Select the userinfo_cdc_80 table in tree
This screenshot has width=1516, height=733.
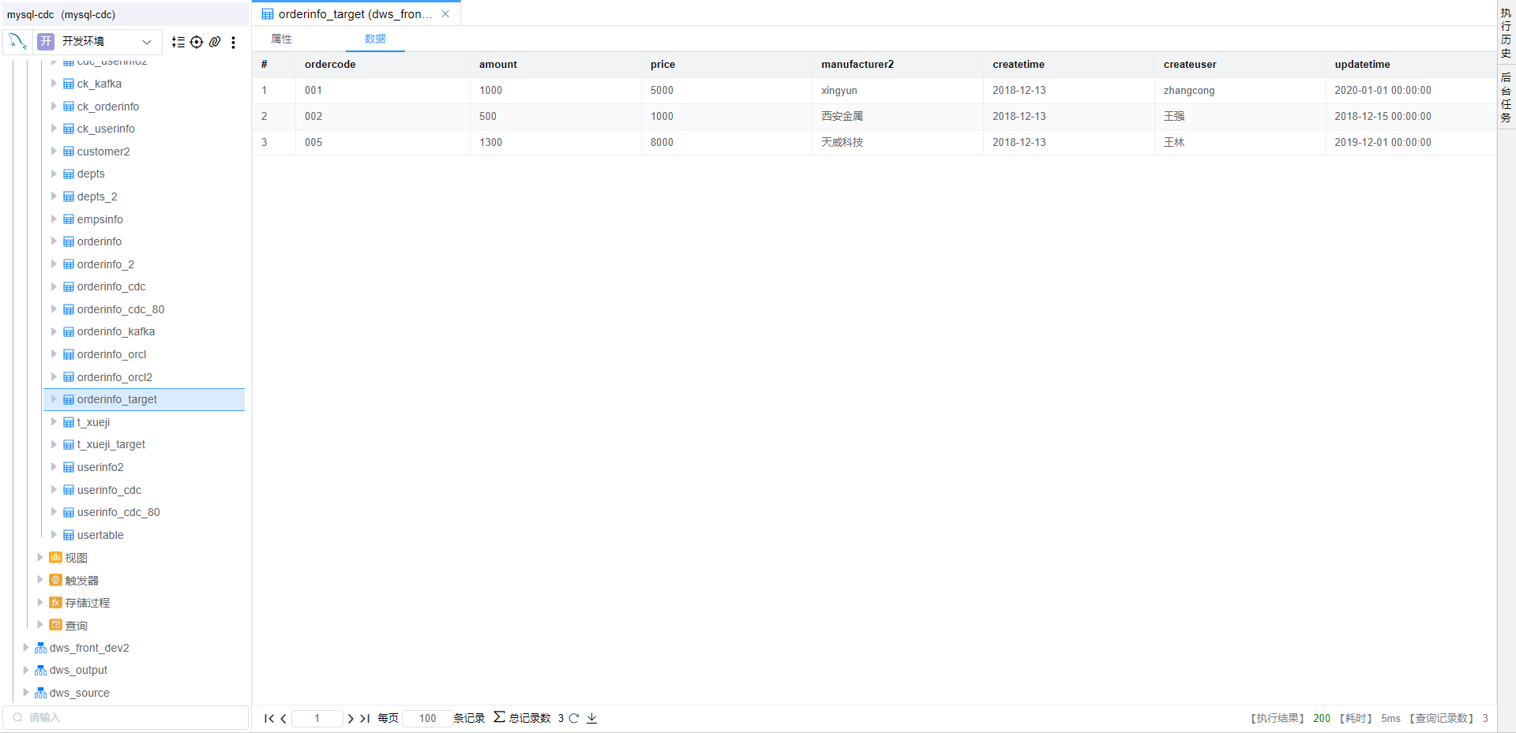tap(118, 512)
